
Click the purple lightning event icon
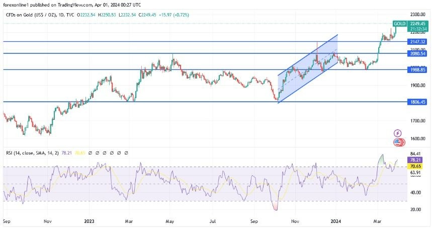click(397, 133)
